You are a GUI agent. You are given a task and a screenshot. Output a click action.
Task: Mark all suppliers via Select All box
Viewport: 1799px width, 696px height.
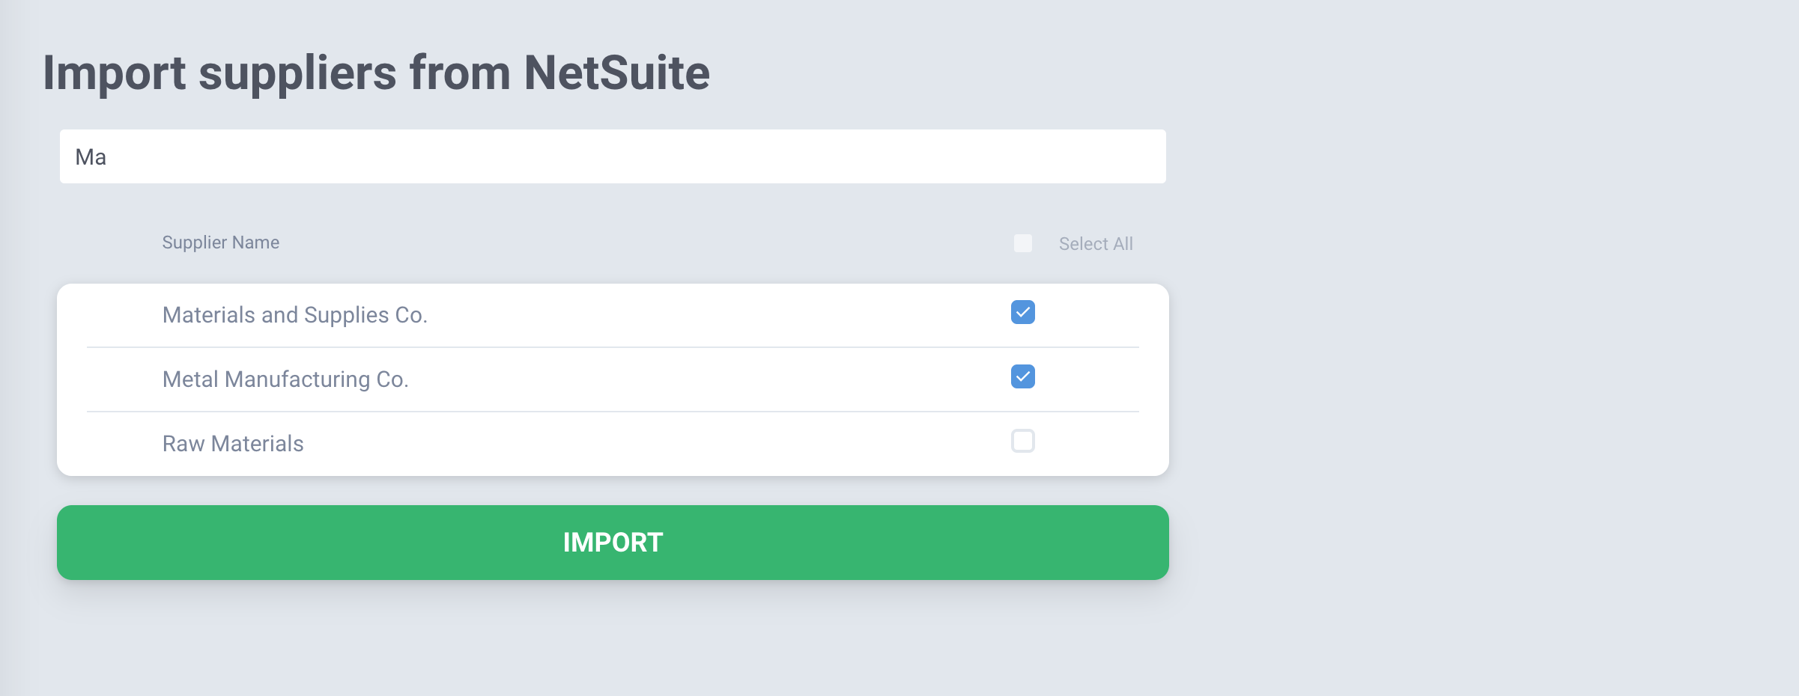coord(1022,243)
